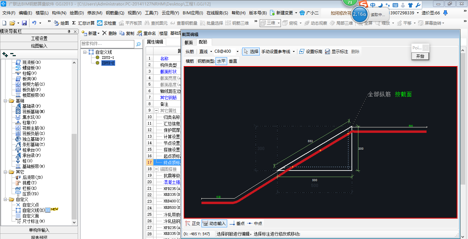The width and height of the screenshot is (468, 239).
Task: Click 复制 to copy the component
Action: pos(127,33)
